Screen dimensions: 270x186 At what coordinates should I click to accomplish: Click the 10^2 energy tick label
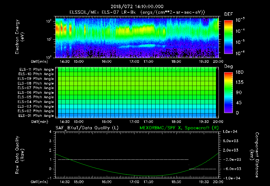point(49,21)
